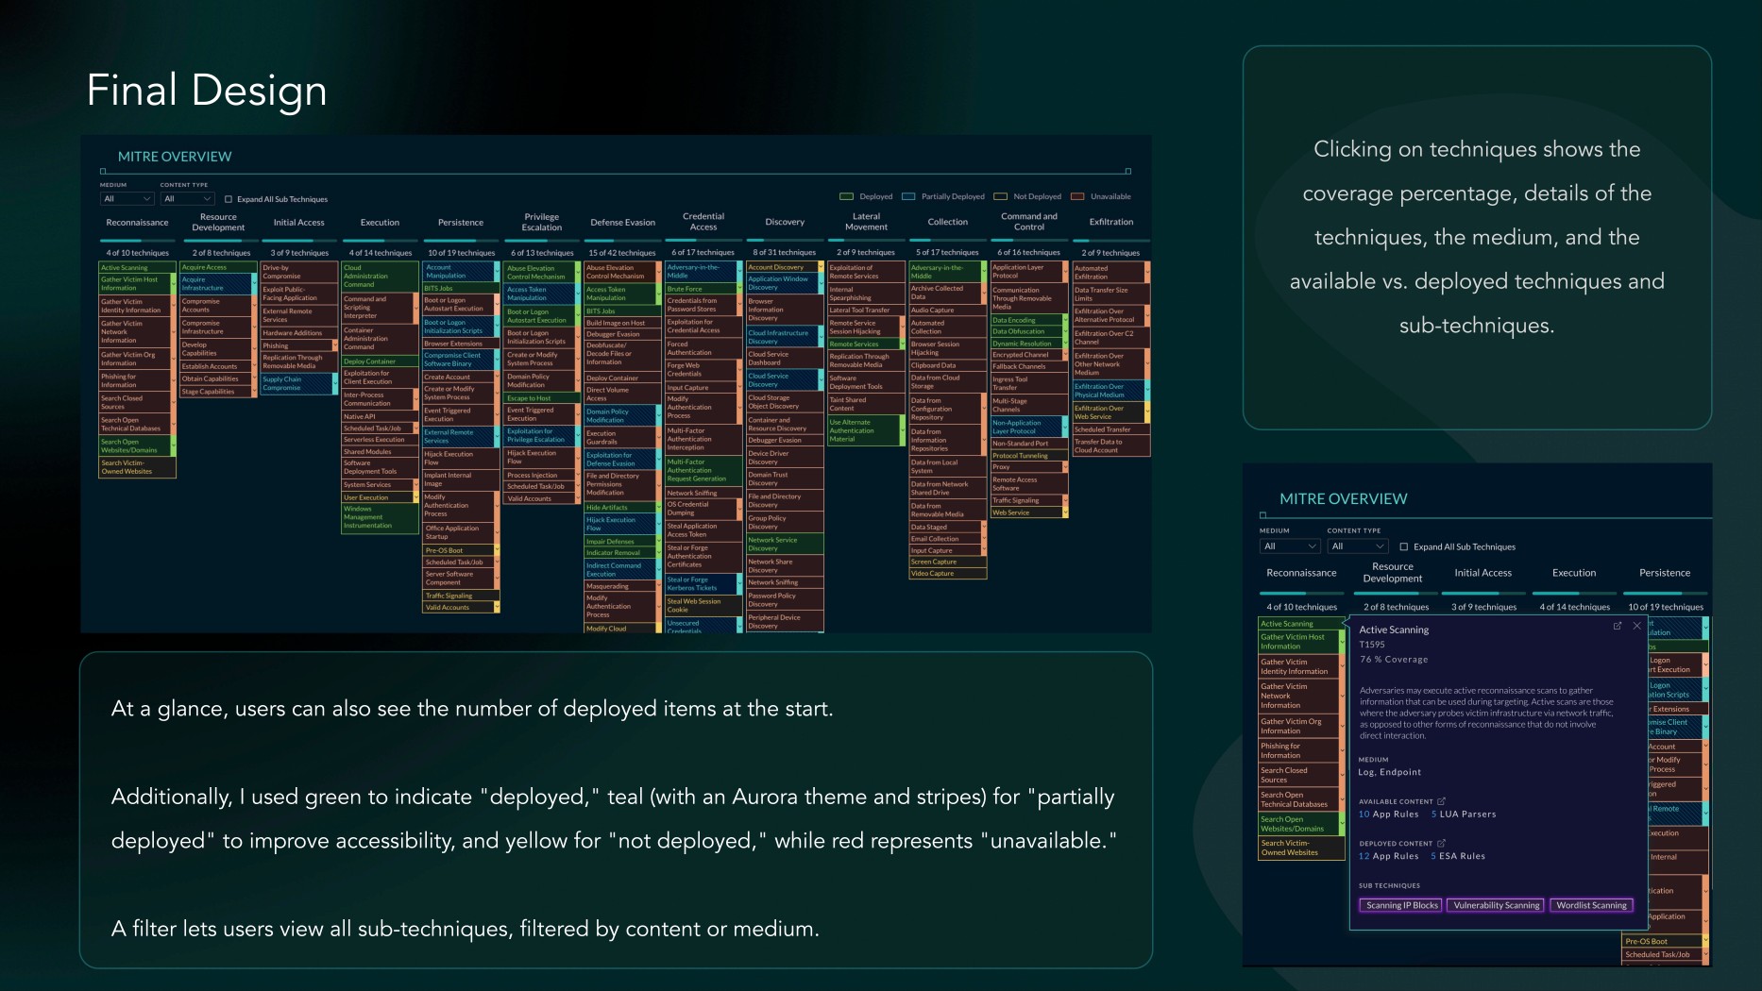The image size is (1762, 991).
Task: Open the 10 App Rules available content link
Action: coord(1388,814)
